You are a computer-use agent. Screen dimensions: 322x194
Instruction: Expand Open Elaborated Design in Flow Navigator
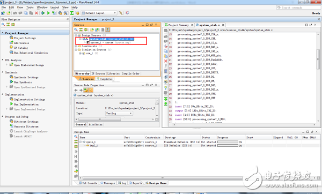tap(6, 65)
